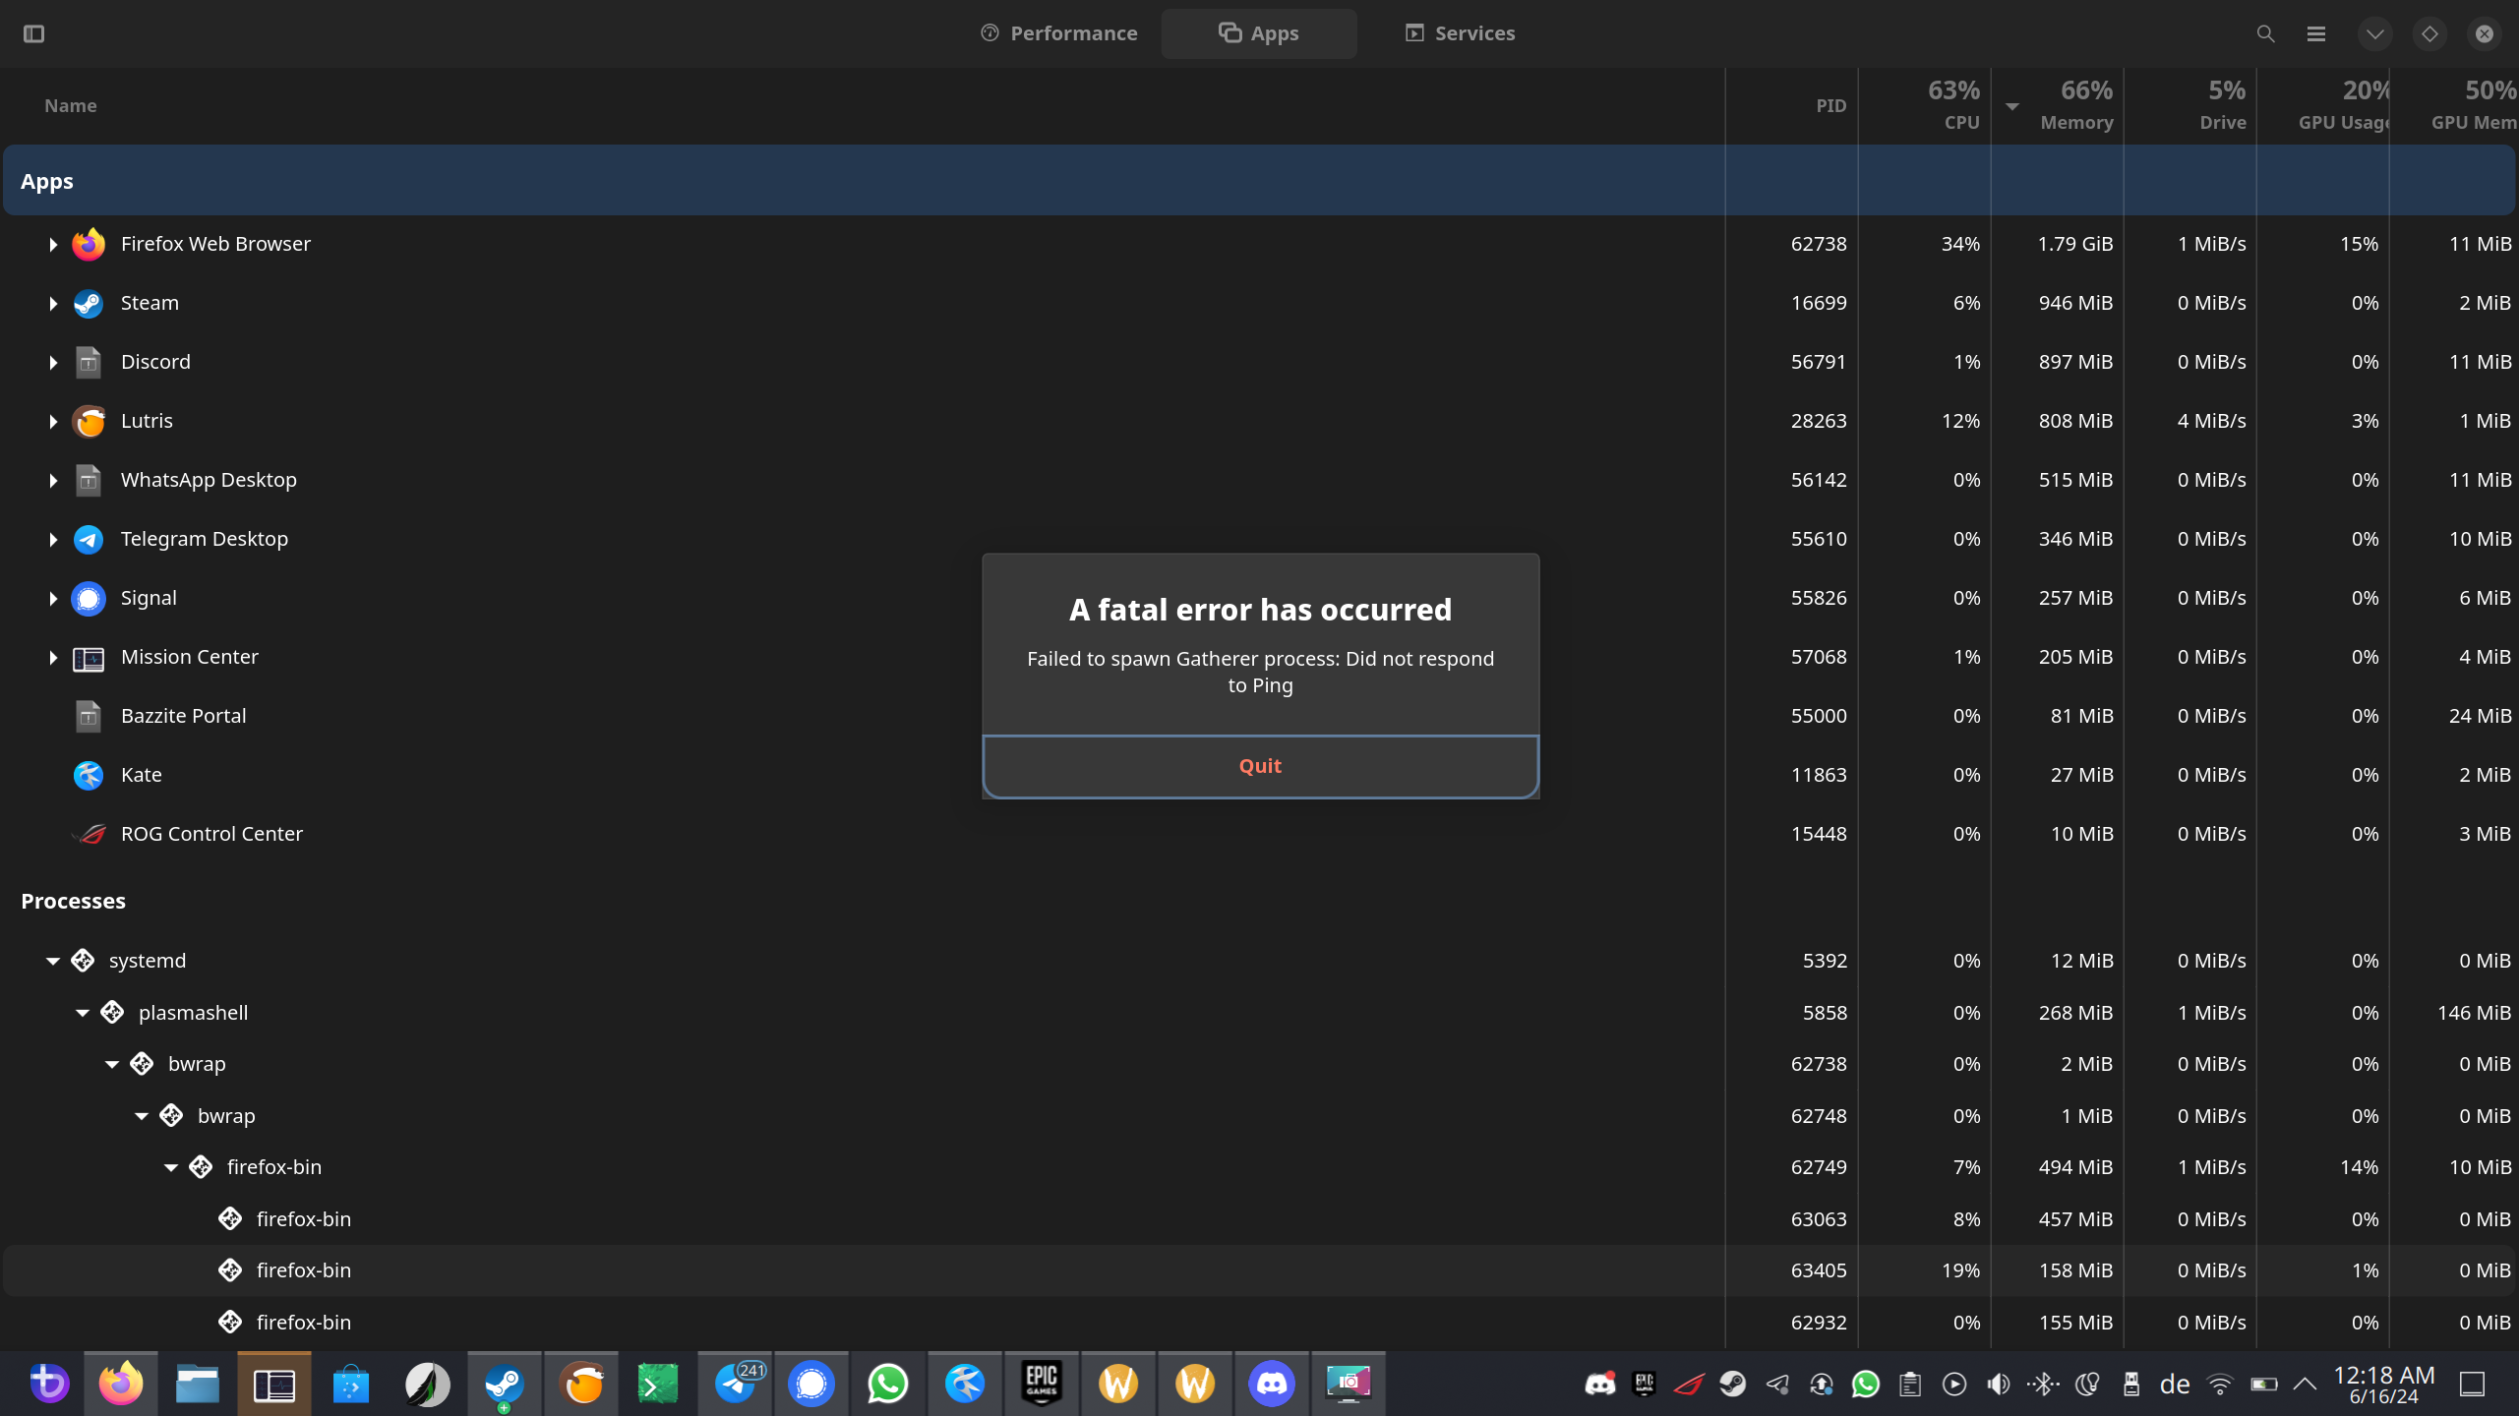Click the Firefox Web Browser app icon

coord(89,244)
